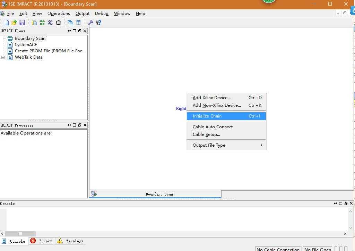Float the iMPACT Processes panel
This screenshot has width=355, height=251.
pos(80,125)
